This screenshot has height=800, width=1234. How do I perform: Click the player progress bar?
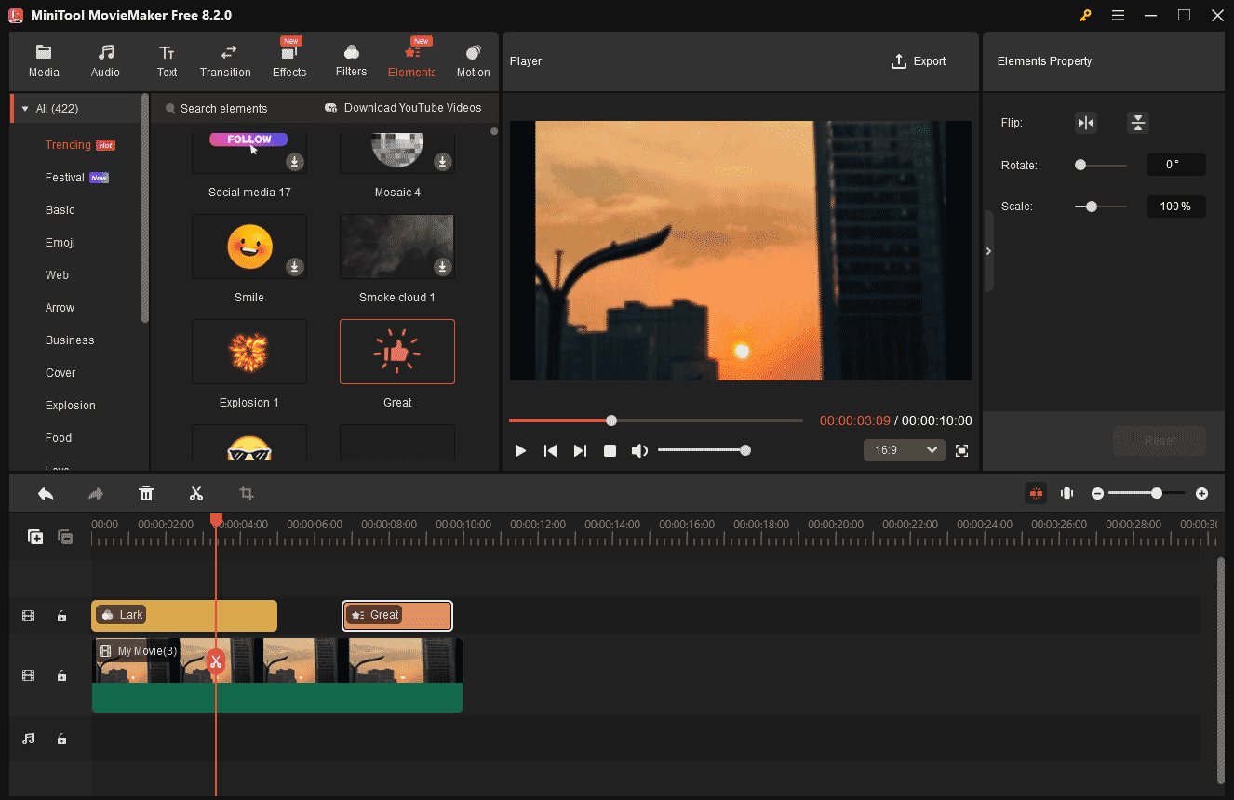pyautogui.click(x=655, y=420)
